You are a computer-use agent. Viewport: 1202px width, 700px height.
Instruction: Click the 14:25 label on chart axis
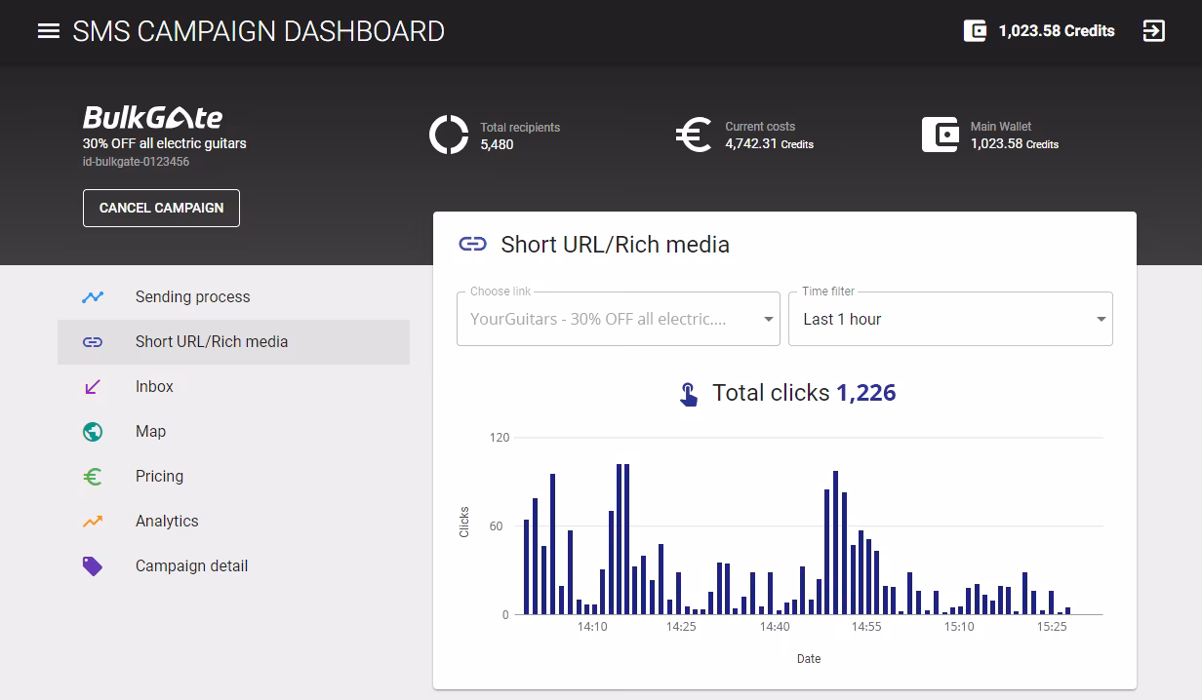click(x=681, y=627)
